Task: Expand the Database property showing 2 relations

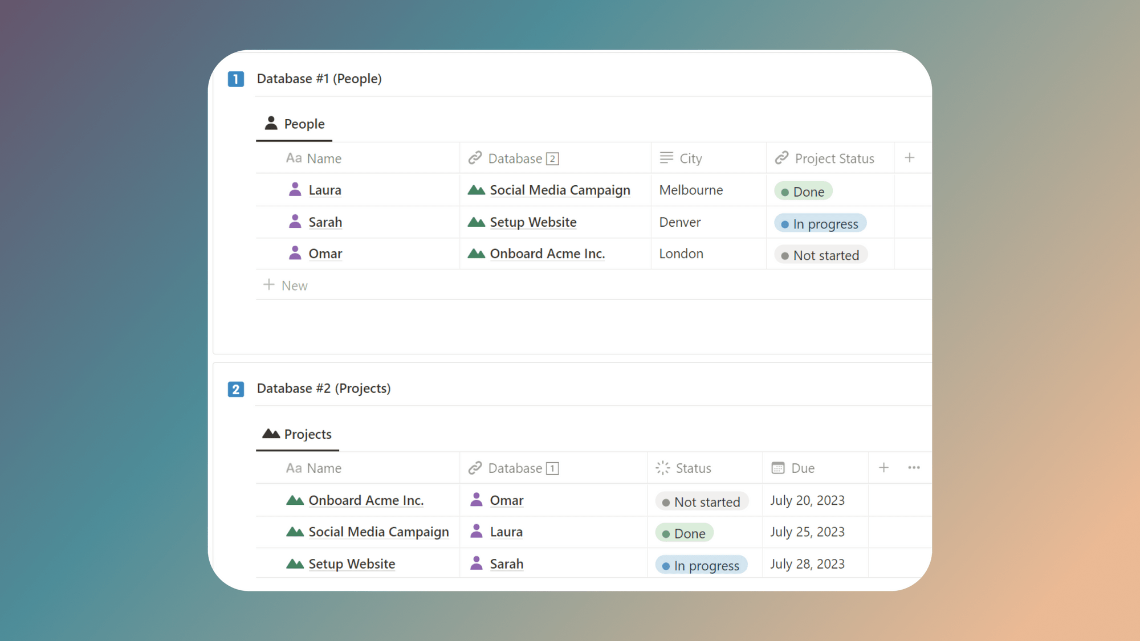Action: pos(551,158)
